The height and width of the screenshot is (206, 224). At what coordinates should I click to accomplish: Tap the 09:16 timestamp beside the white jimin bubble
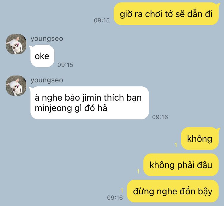pyautogui.click(x=160, y=117)
